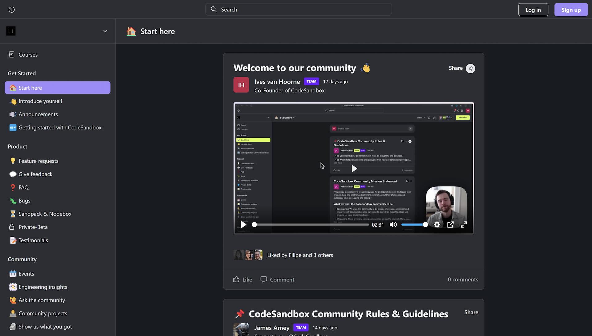Click the Start here sidebar item
This screenshot has height=336, width=592.
pos(57,87)
